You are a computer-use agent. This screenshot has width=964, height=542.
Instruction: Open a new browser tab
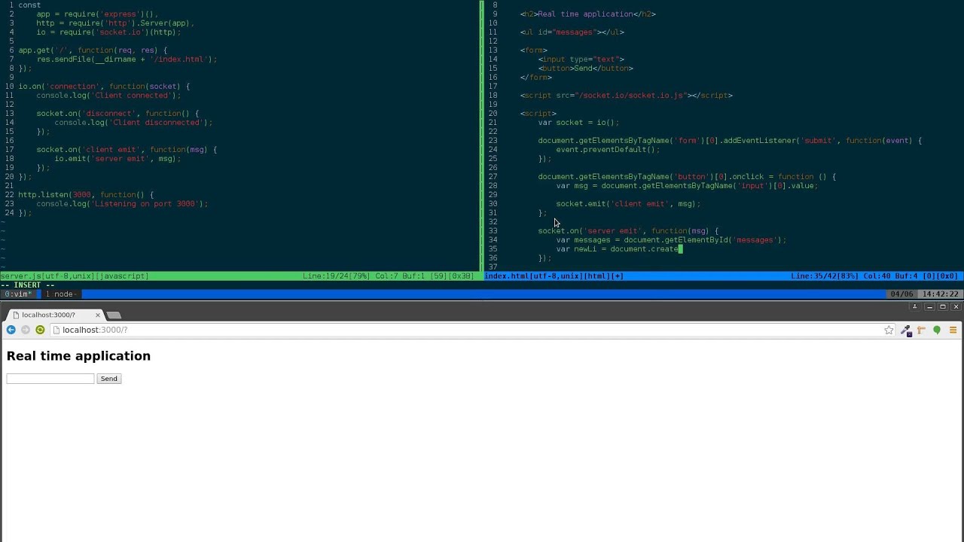coord(114,315)
